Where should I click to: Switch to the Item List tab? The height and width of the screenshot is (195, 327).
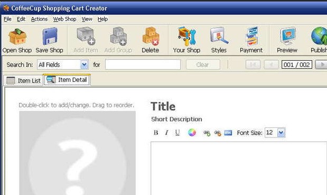click(x=23, y=80)
